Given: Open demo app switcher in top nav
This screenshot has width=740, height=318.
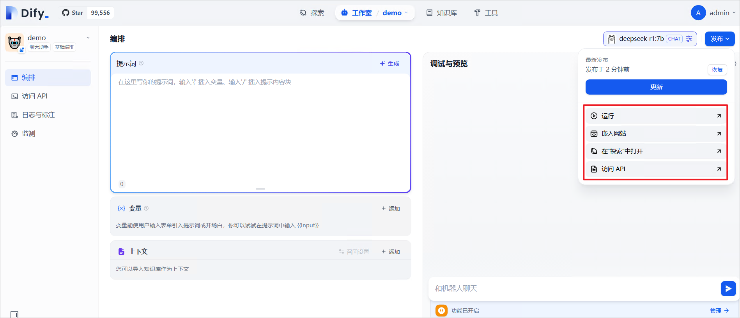Looking at the screenshot, I should 395,13.
